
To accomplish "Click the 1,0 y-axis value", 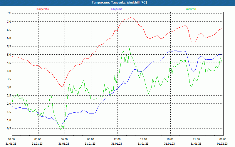I will pos(9,120).
